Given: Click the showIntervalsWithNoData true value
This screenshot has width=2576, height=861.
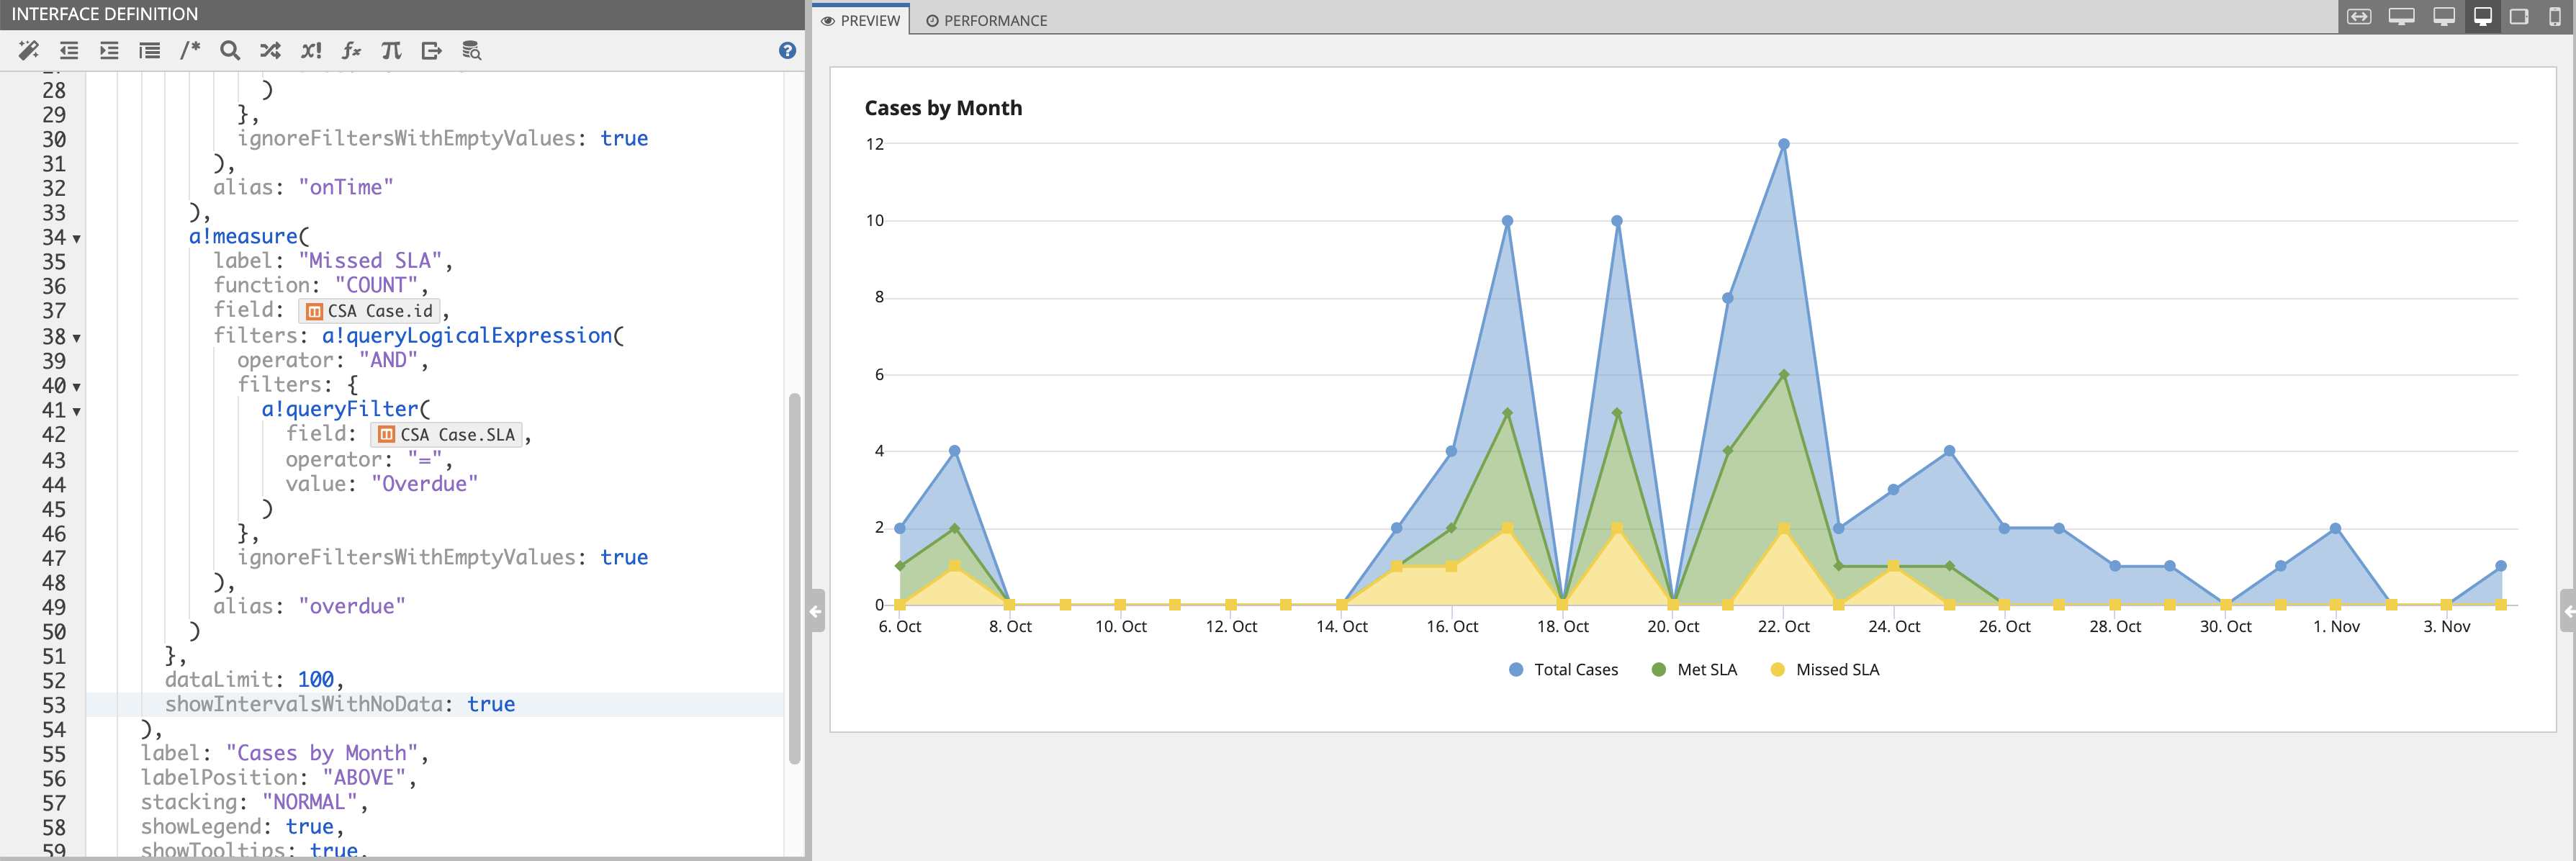Looking at the screenshot, I should click(491, 704).
